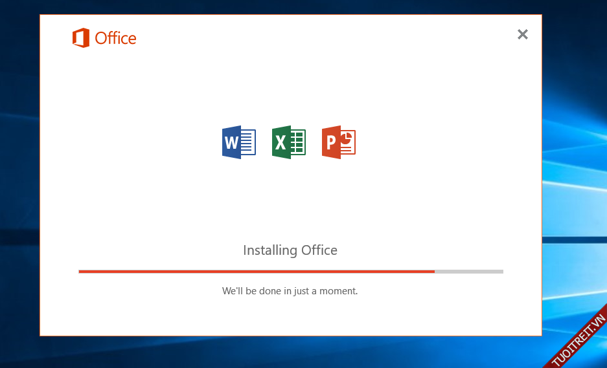Click the white W letter on Word icon

[231, 142]
